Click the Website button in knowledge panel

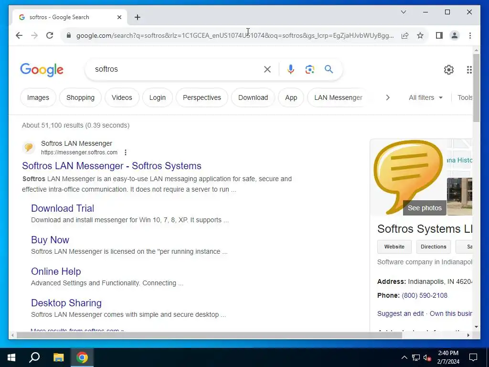pyautogui.click(x=394, y=247)
